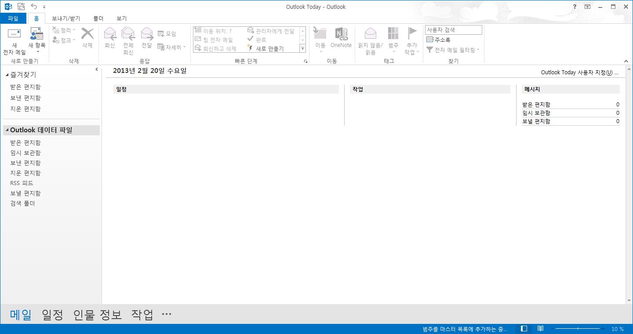The image size is (633, 334).
Task: Open the 전자 메일 필터링 dropdown
Action: [453, 50]
